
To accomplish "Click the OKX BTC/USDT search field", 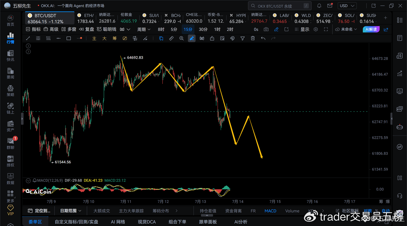I will point(280,6).
